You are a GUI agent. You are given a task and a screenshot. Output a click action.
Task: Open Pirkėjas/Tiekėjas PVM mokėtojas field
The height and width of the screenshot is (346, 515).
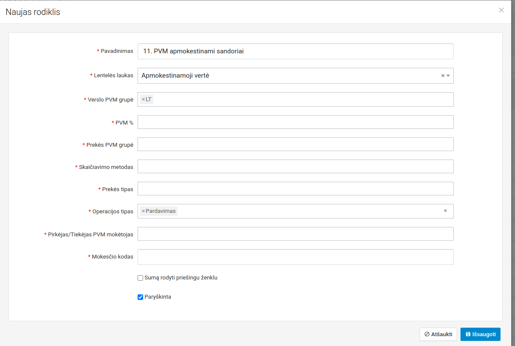295,234
